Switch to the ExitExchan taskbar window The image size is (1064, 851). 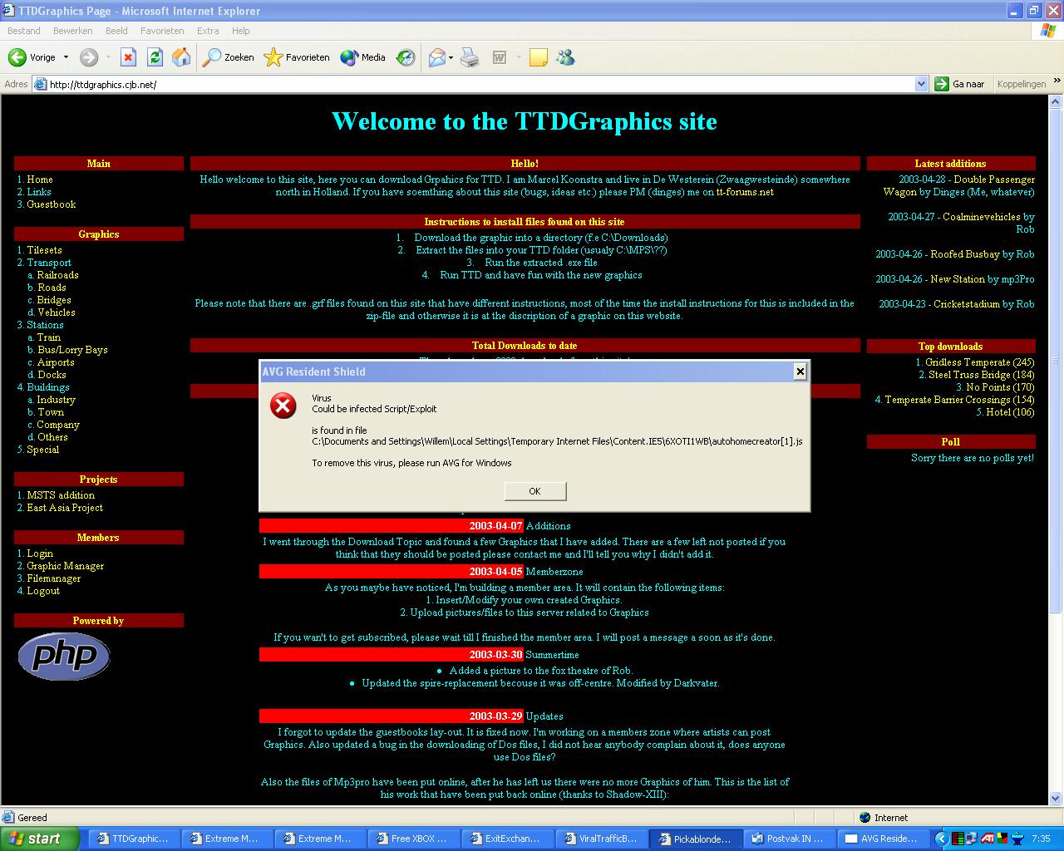505,839
